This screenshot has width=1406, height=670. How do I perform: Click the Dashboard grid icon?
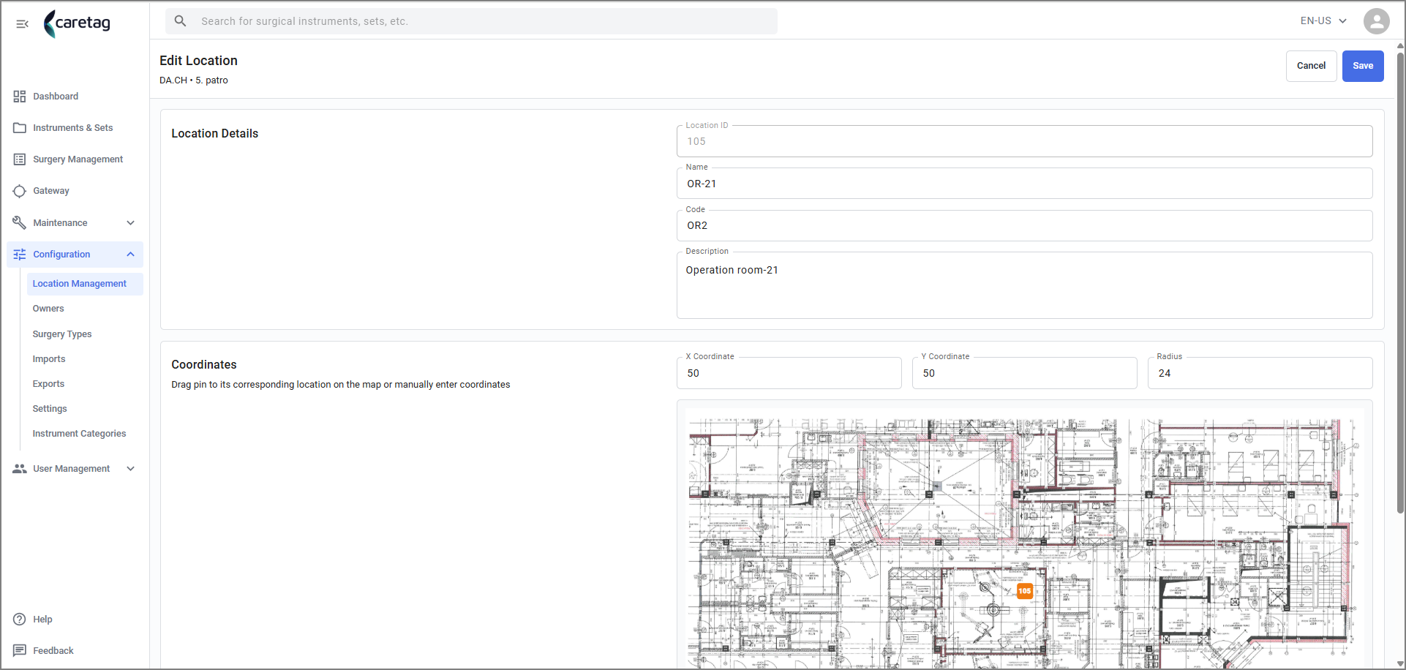20,97
